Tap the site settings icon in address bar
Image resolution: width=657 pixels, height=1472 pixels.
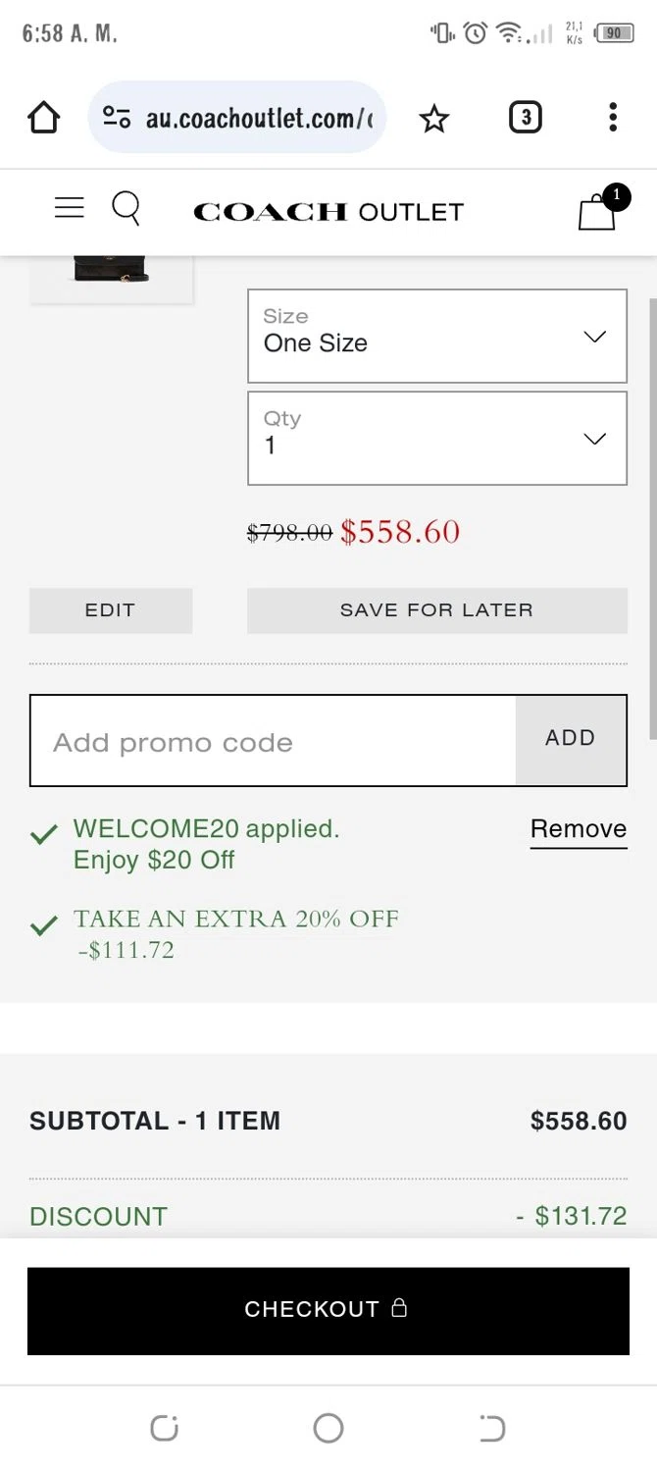117,118
